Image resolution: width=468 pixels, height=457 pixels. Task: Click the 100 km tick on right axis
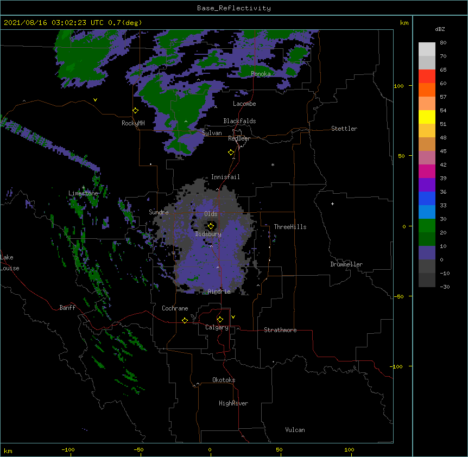pos(399,86)
